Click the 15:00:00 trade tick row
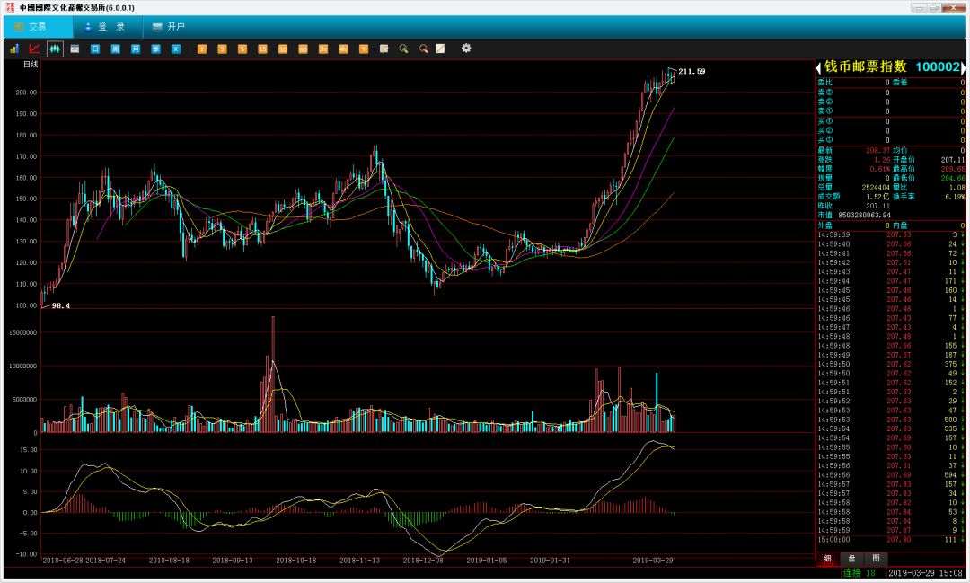The image size is (970, 583). pos(890,540)
